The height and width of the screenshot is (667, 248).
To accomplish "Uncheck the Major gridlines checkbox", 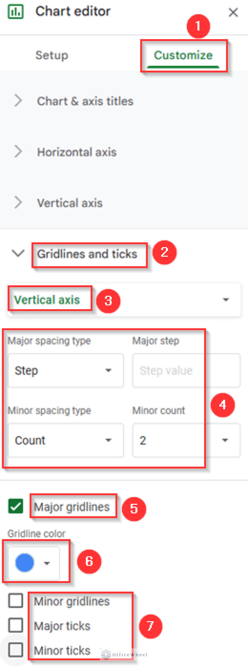I will tap(15, 506).
